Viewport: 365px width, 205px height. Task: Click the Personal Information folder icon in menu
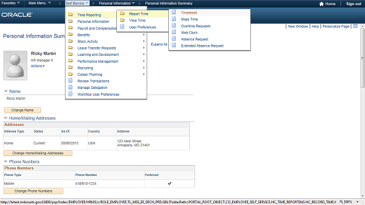pos(70,21)
